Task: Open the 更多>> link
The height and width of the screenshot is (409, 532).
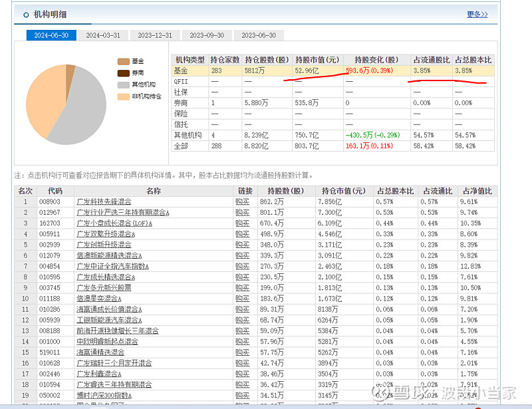Action: (477, 14)
